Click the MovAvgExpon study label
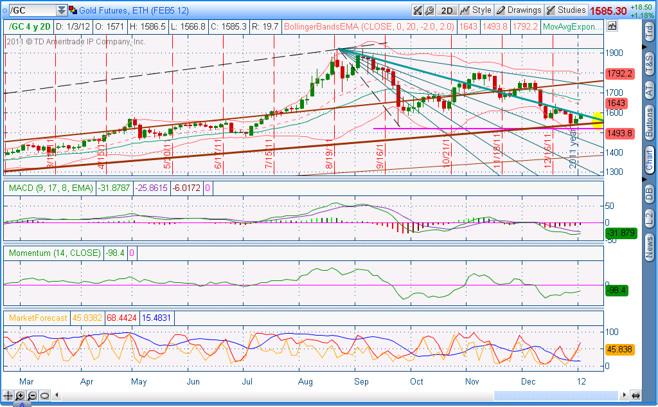This screenshot has width=658, height=407. coord(572,26)
